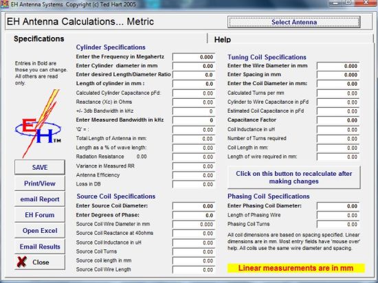The width and height of the screenshot is (378, 283).
Task: Click the Source coil length in mm field
Action: (x=194, y=261)
